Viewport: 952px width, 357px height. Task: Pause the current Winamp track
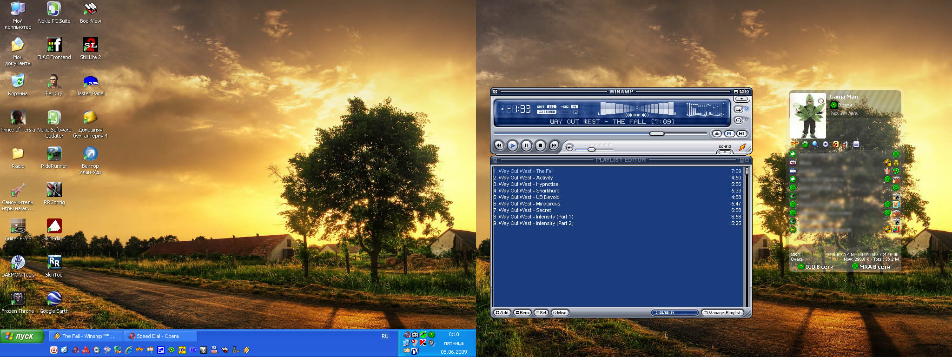(526, 145)
